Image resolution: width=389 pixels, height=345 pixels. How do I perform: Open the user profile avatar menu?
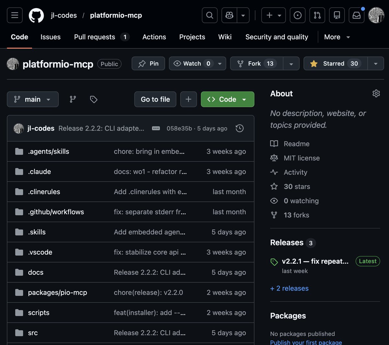[x=376, y=15]
